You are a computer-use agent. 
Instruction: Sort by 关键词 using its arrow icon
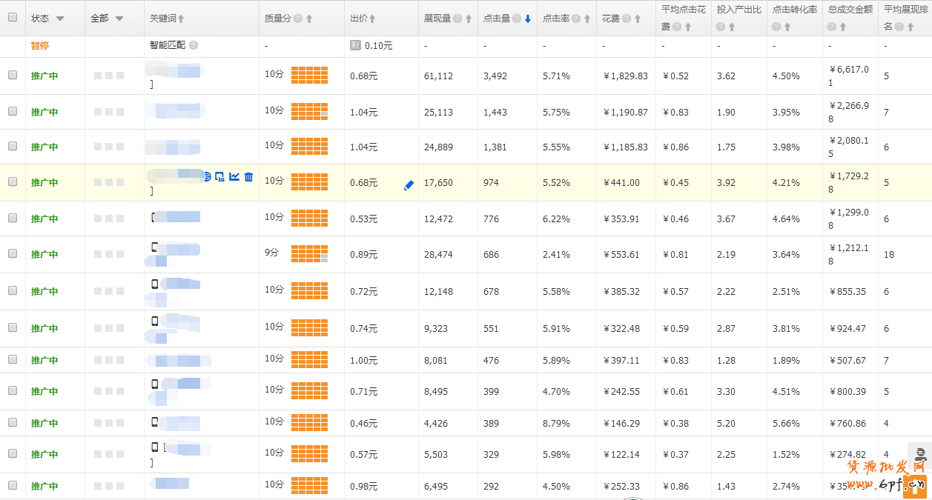tap(182, 19)
